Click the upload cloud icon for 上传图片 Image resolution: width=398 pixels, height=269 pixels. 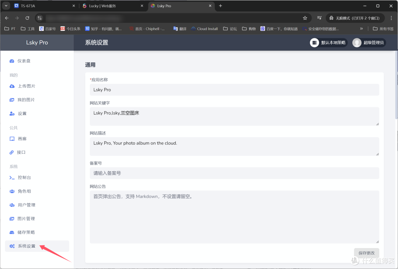click(12, 86)
